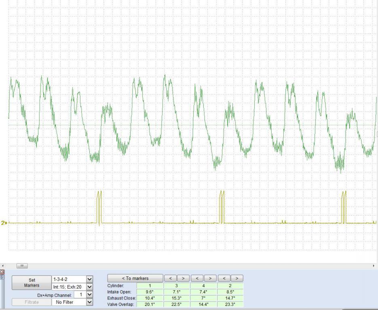The height and width of the screenshot is (310, 378).
Task: Close the bottom analysis panel with red X
Action: [x=2, y=272]
